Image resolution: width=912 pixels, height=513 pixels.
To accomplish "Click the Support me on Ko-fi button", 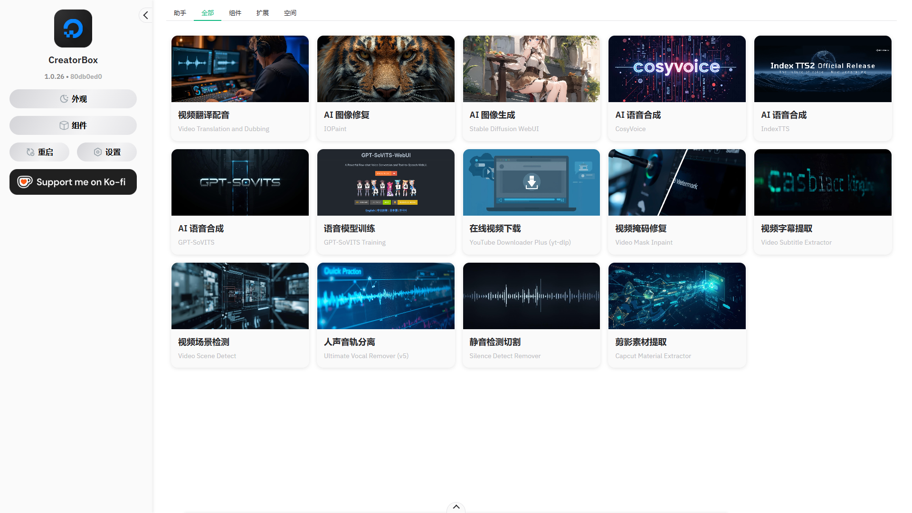I will pyautogui.click(x=73, y=182).
